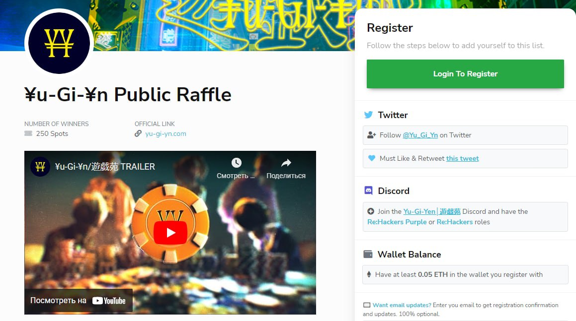The width and height of the screenshot is (576, 321).
Task: Click the Ethereum diamond icon
Action: click(x=369, y=274)
